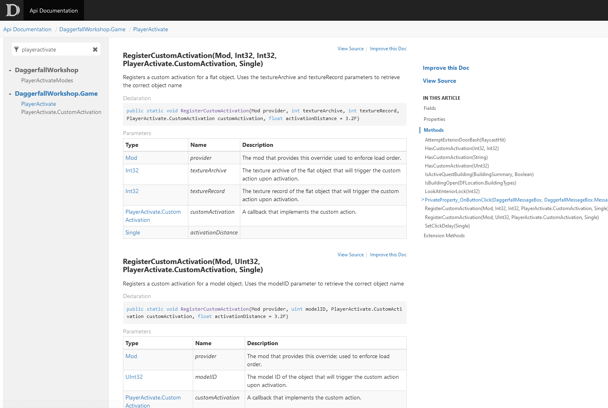Open PlayerActivate.CustomActivation type in second table

click(153, 402)
